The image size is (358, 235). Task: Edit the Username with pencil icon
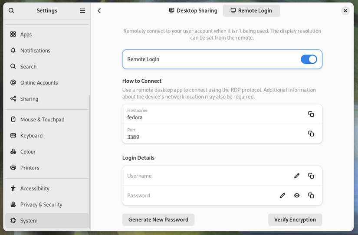tap(296, 176)
